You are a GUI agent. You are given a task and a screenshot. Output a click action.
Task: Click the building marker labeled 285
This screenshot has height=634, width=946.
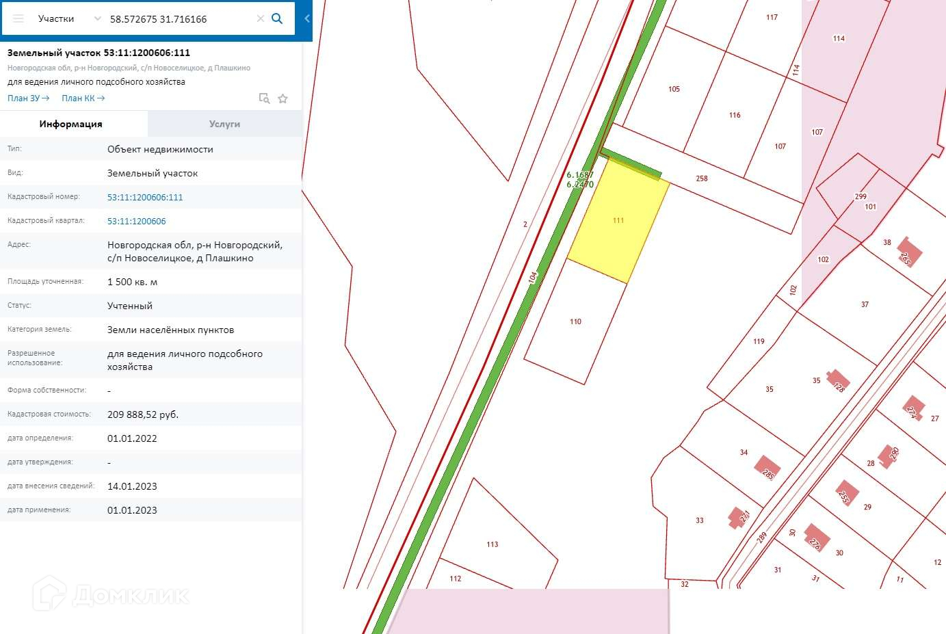767,468
